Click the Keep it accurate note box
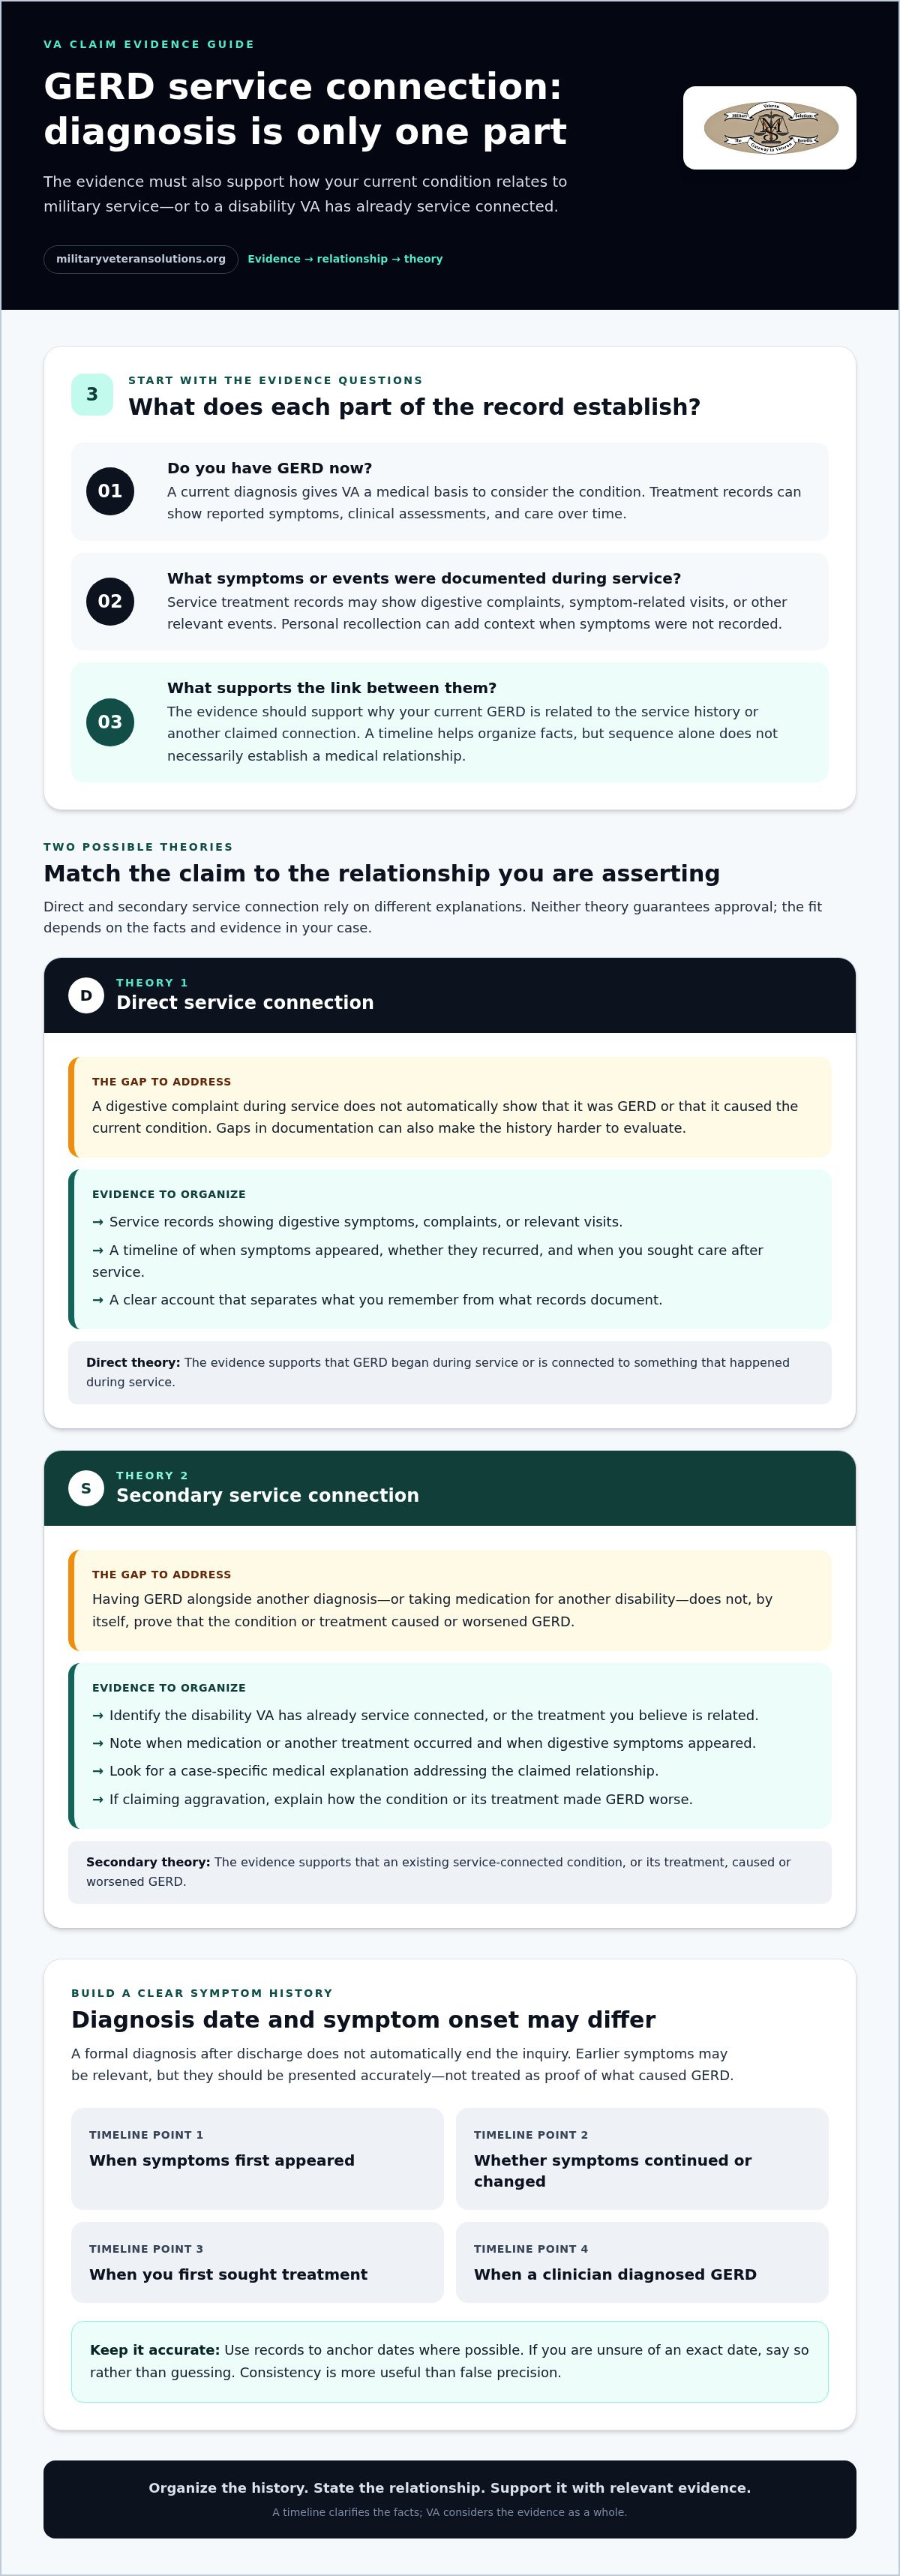 (x=450, y=2361)
